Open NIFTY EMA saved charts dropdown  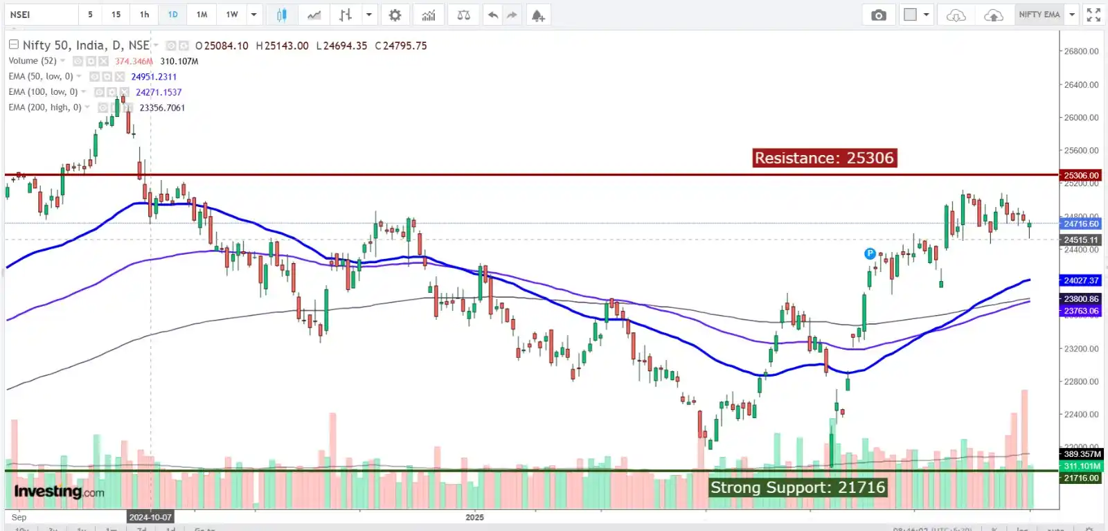[x=1072, y=15]
